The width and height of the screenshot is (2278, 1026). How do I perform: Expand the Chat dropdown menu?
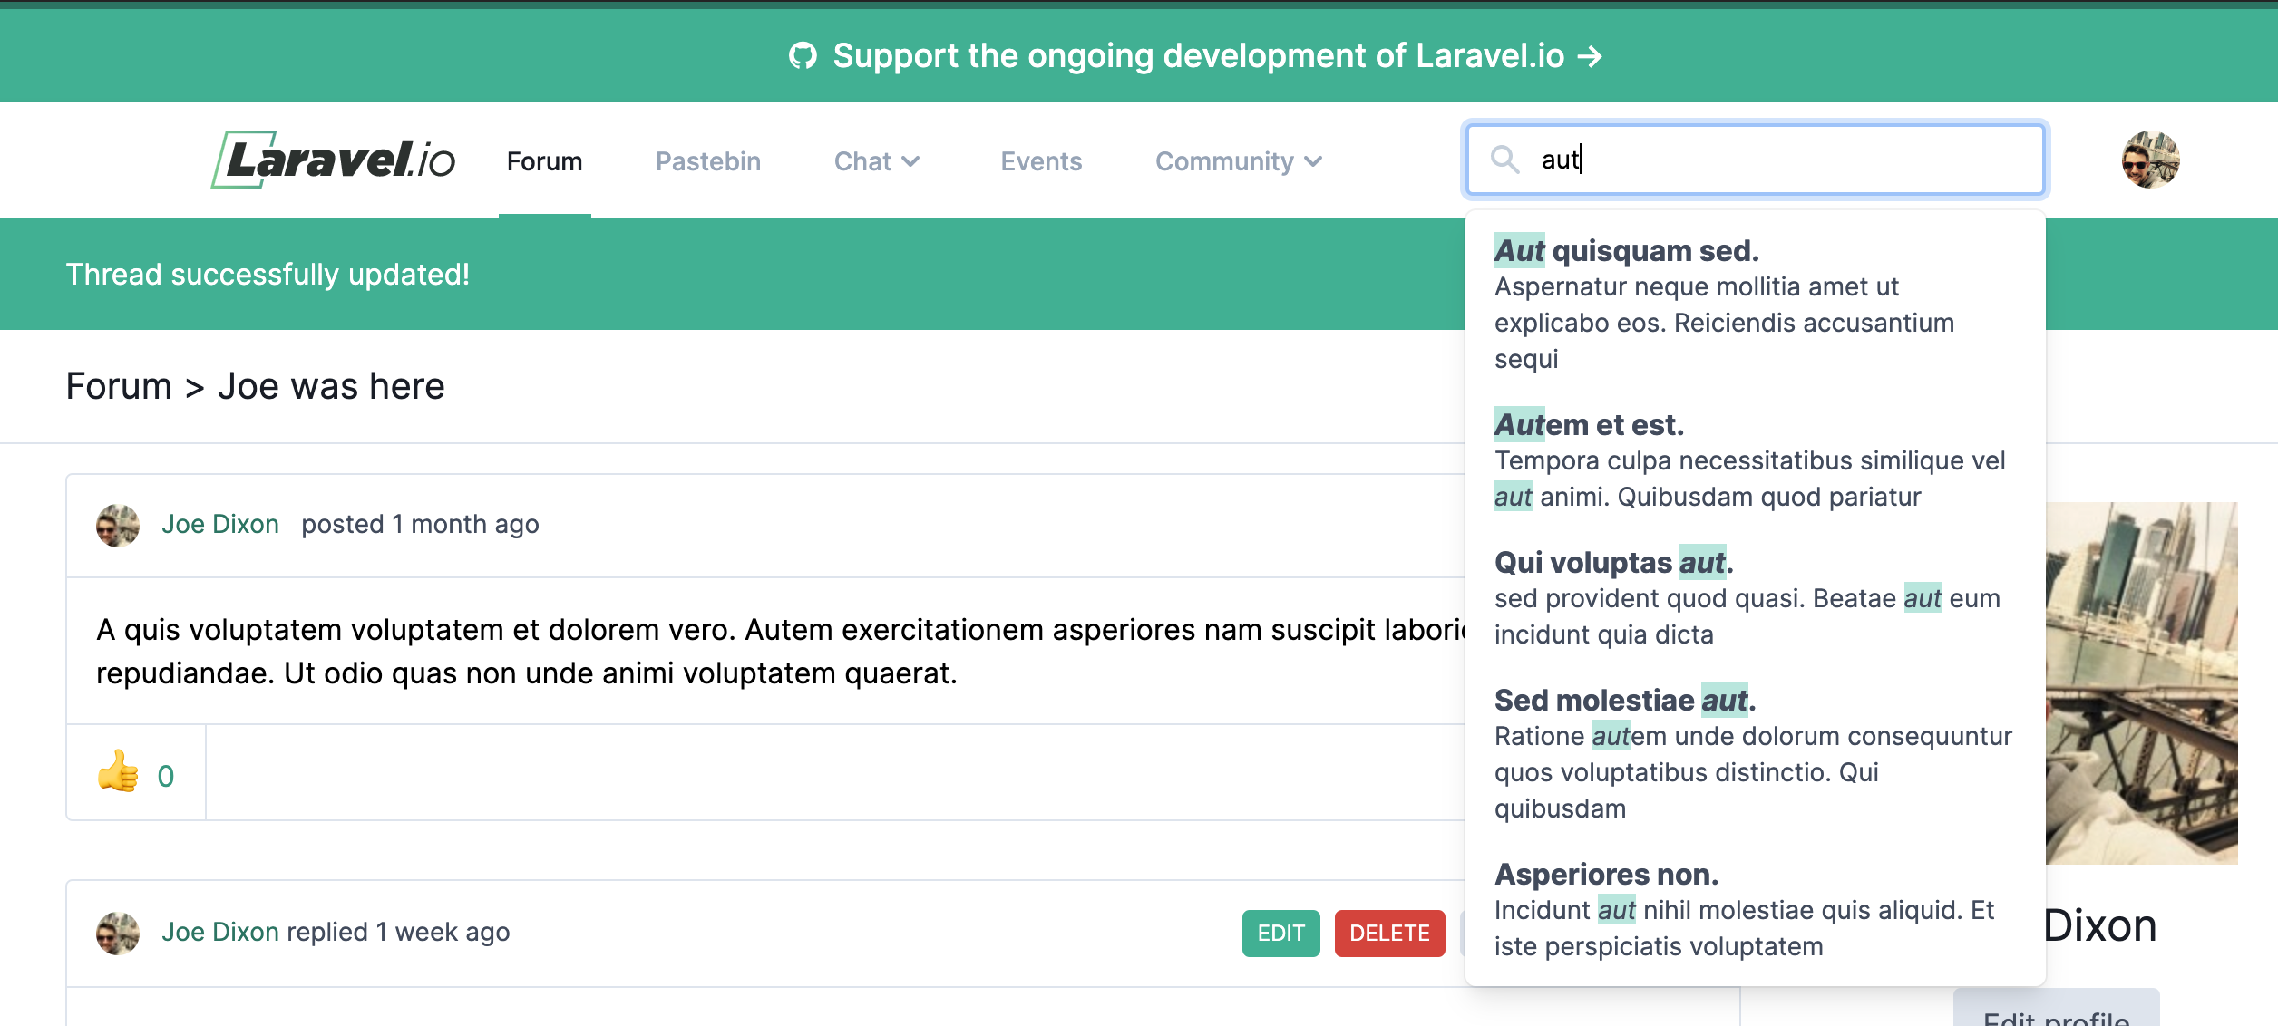pos(876,161)
